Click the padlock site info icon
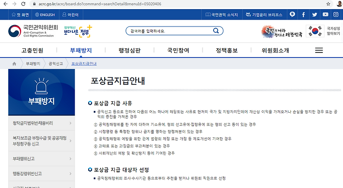343x188 pixels. 34,4
